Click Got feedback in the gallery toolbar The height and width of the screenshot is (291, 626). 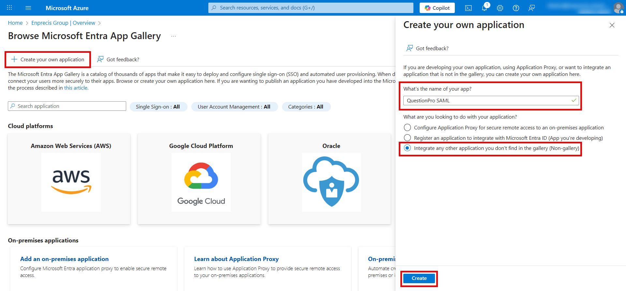tap(118, 59)
